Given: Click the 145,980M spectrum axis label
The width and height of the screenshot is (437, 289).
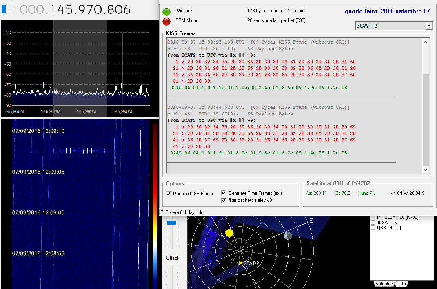Looking at the screenshot, I should point(87,111).
